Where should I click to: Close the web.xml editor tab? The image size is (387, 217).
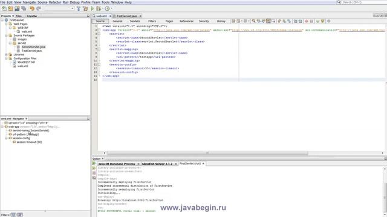110,16
